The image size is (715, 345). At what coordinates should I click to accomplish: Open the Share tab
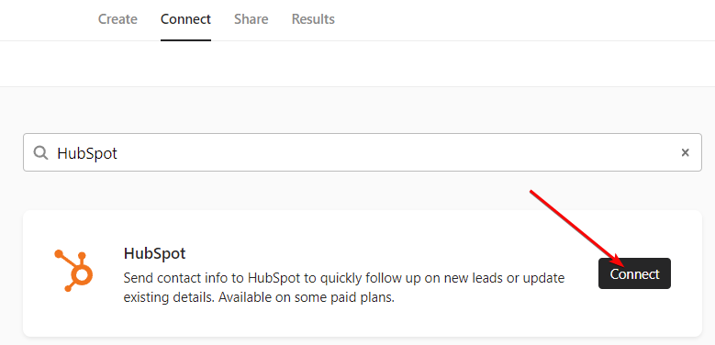251,19
